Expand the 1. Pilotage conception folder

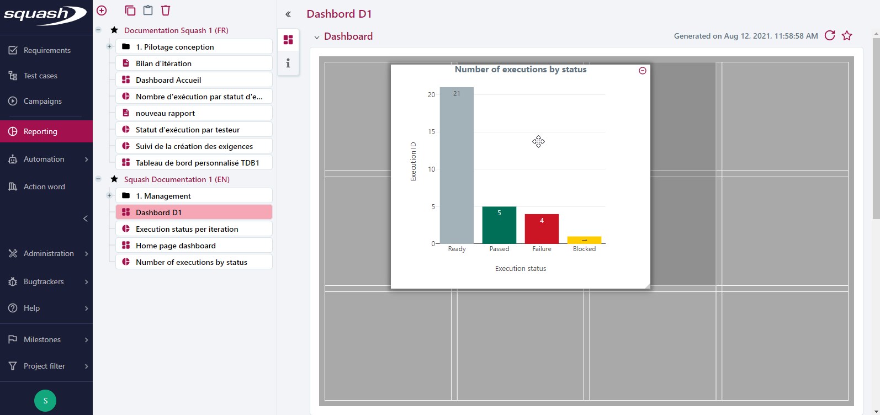(x=109, y=47)
